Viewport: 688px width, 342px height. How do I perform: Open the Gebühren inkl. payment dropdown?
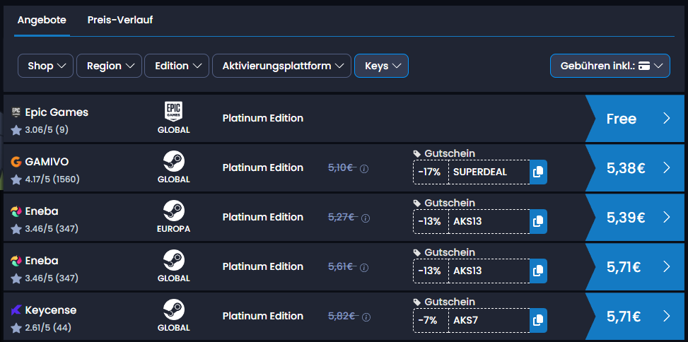point(610,66)
